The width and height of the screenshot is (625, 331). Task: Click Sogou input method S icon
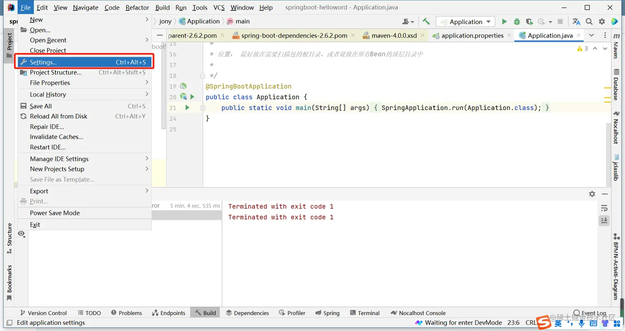click(x=544, y=323)
